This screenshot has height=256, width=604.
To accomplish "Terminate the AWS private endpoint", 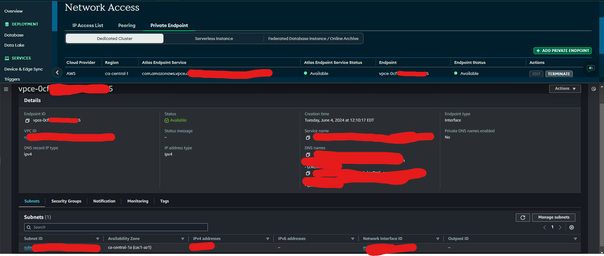I will (559, 74).
